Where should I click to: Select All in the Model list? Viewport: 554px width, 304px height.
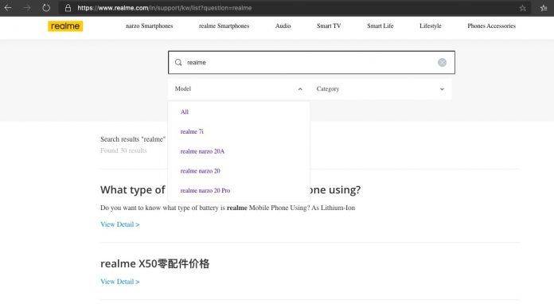tap(185, 112)
